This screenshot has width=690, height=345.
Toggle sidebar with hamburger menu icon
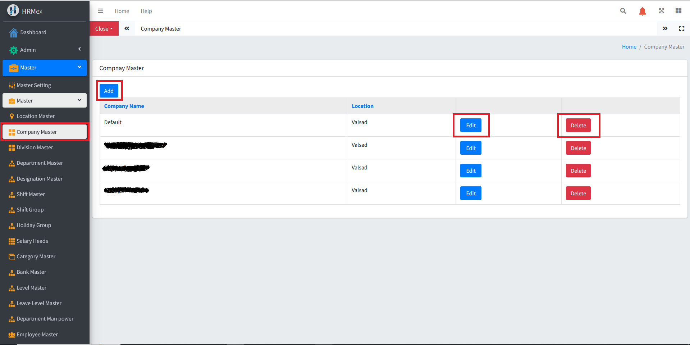(101, 11)
